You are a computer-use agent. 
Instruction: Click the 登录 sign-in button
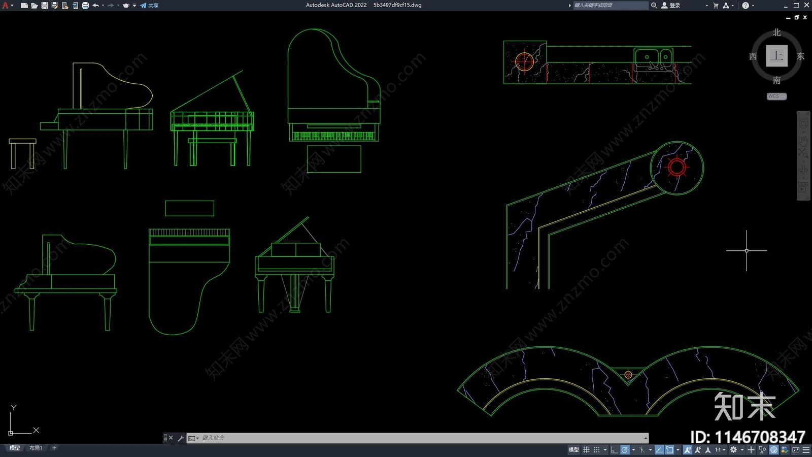click(671, 6)
